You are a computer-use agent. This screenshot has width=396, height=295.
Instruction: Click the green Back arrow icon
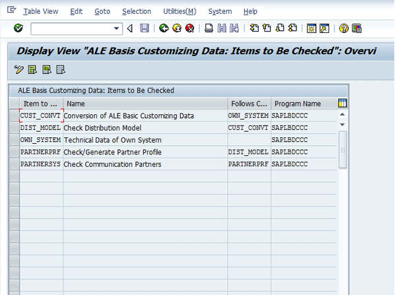click(x=164, y=28)
